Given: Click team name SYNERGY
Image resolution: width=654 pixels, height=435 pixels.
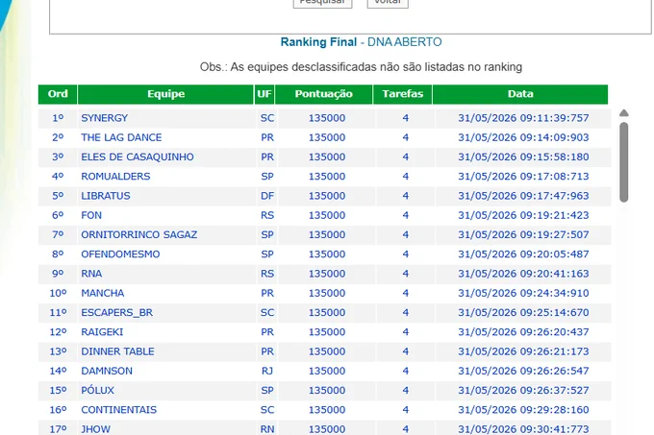Looking at the screenshot, I should coord(104,118).
